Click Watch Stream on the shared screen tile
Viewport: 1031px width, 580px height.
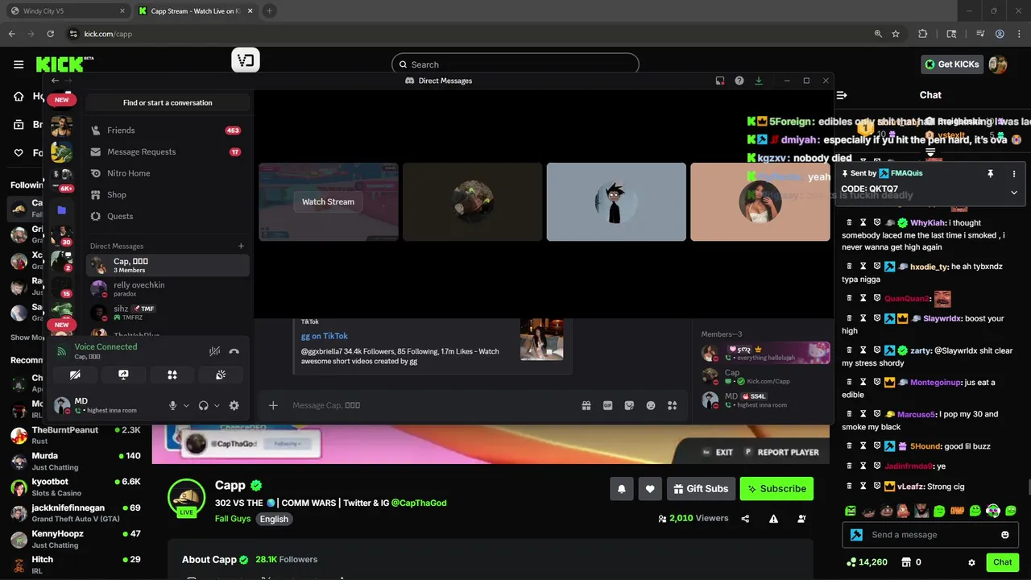(328, 201)
